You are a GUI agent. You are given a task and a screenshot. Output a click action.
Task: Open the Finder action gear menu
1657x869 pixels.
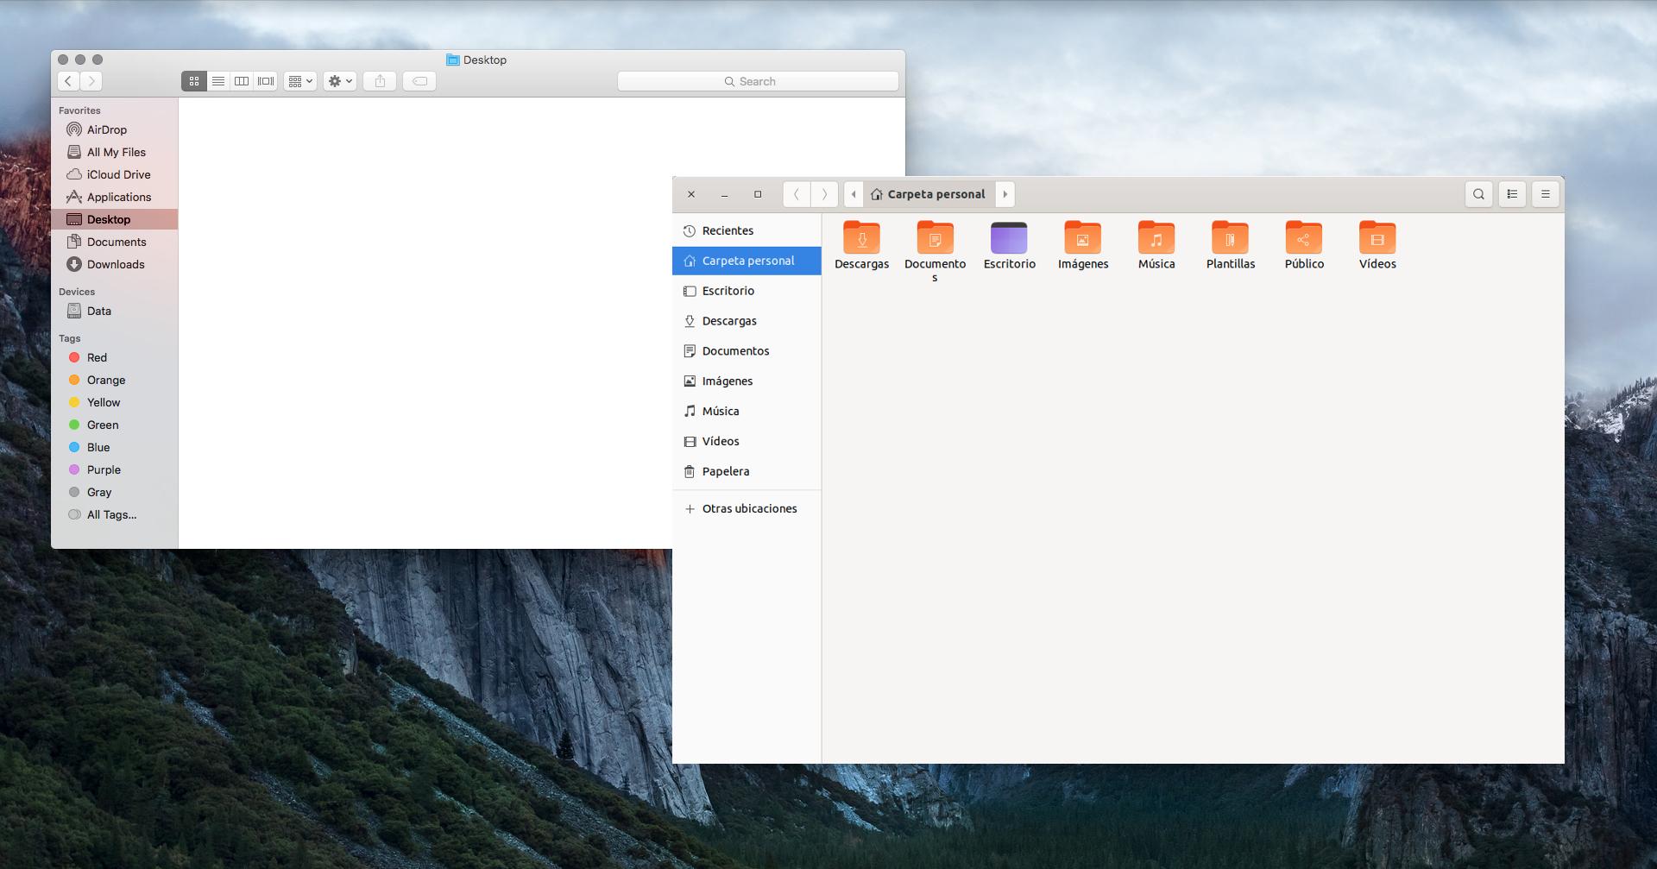[x=338, y=80]
